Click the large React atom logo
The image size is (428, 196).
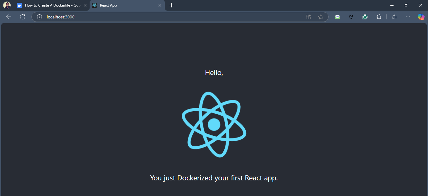click(x=214, y=124)
